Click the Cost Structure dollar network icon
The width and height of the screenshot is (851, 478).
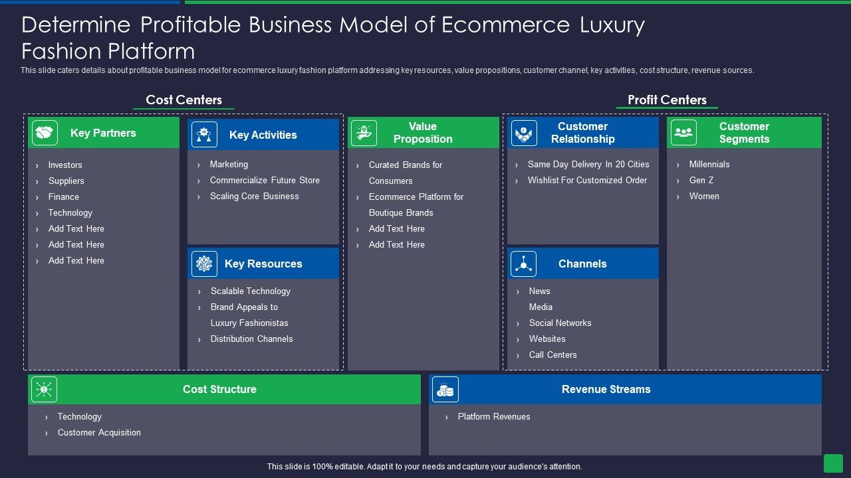click(x=44, y=390)
